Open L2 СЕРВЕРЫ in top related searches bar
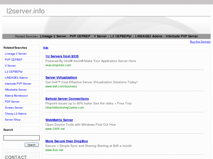Viewport: 213px width, 159px height. click(121, 36)
